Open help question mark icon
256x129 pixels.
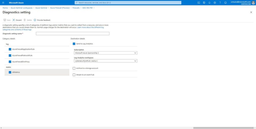(x=220, y=3)
